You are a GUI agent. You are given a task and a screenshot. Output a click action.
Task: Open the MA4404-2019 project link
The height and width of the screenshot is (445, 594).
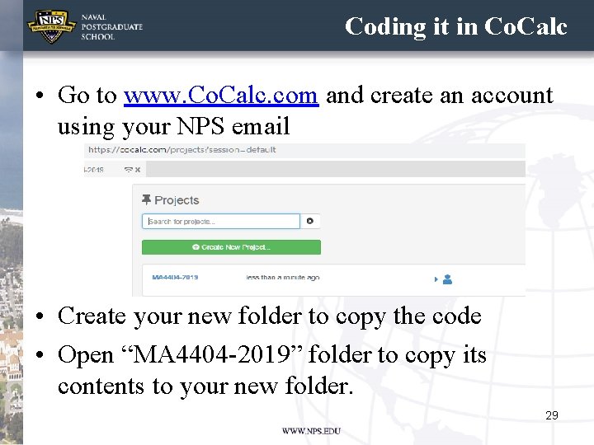(x=175, y=278)
